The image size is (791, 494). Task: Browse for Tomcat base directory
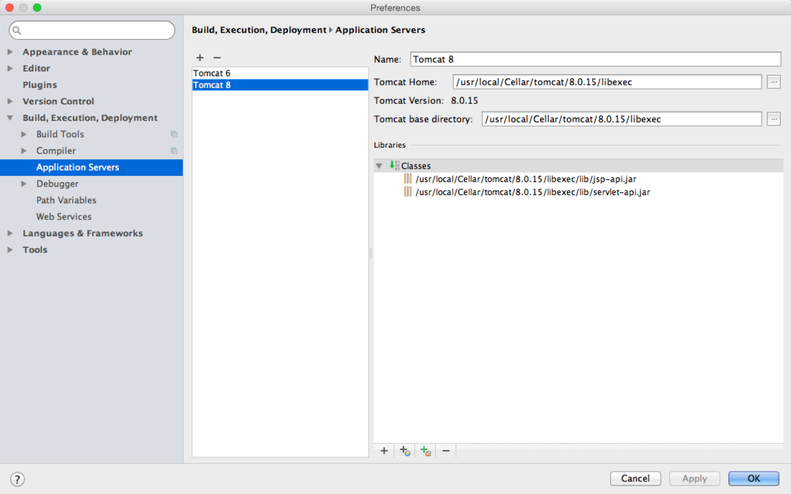[x=773, y=119]
